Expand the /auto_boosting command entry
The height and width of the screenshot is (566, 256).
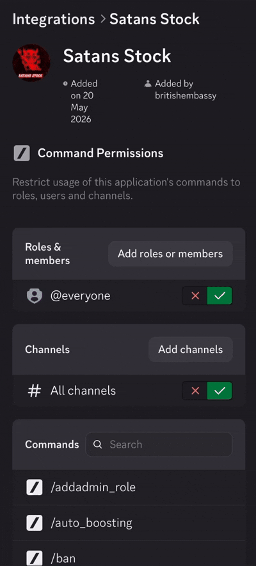[x=129, y=523]
